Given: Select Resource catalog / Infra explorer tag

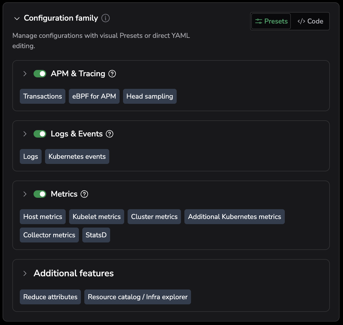Looking at the screenshot, I should pyautogui.click(x=137, y=297).
